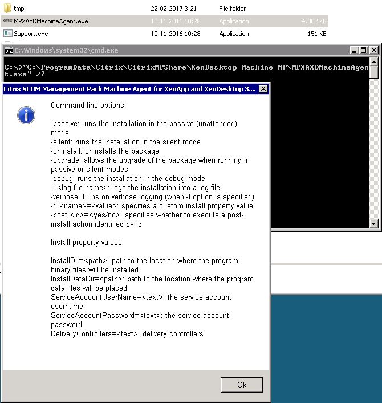Click the cmd.exe scrollbar up arrow
The height and width of the screenshot is (403, 382).
pyautogui.click(x=373, y=62)
